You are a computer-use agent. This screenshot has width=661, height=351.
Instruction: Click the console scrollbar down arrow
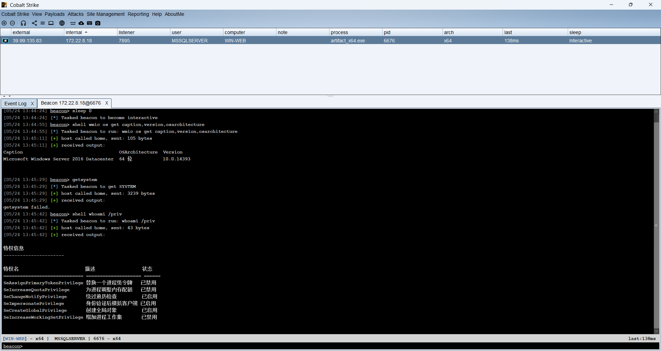[x=656, y=331]
